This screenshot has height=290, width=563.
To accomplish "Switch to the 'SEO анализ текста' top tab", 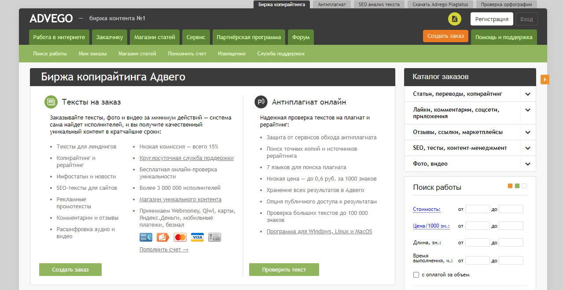I will pos(379,4).
